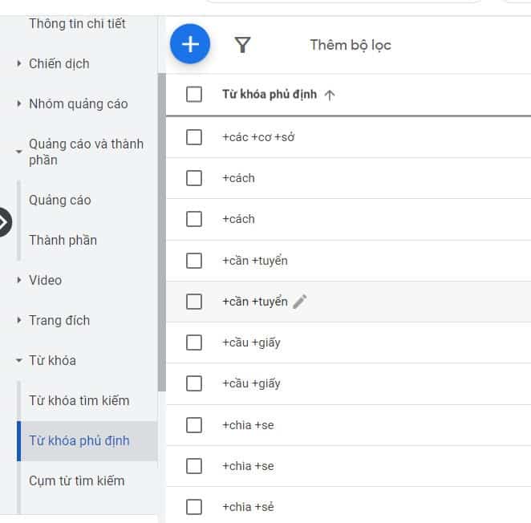Open the Thành phần sidebar item

pyautogui.click(x=63, y=240)
